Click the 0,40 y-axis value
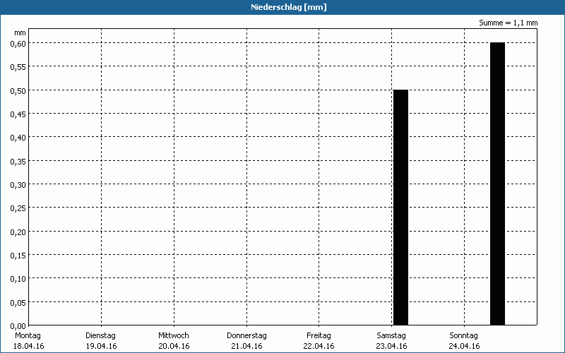The image size is (565, 353). 18,138
